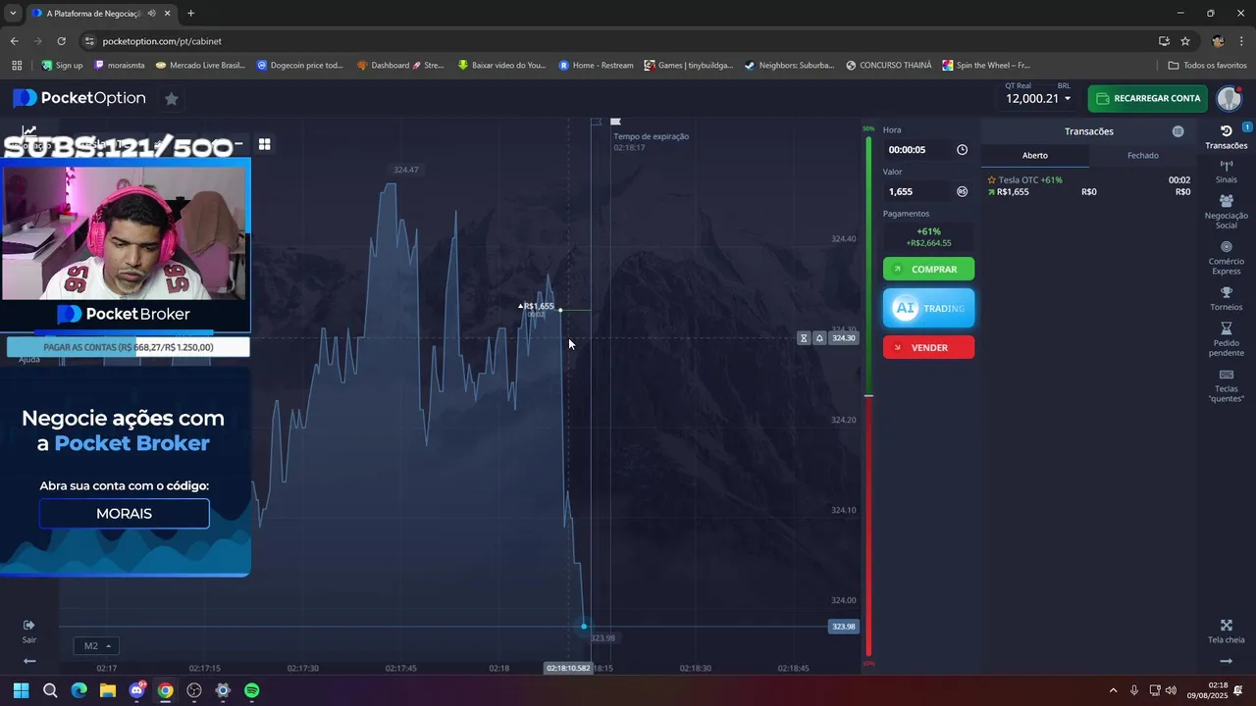Click the Sair logout icon

(x=29, y=630)
